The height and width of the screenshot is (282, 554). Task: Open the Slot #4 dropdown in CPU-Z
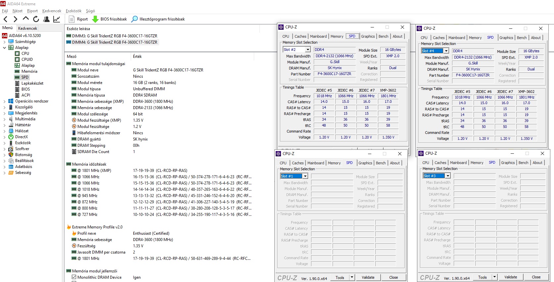(446, 51)
